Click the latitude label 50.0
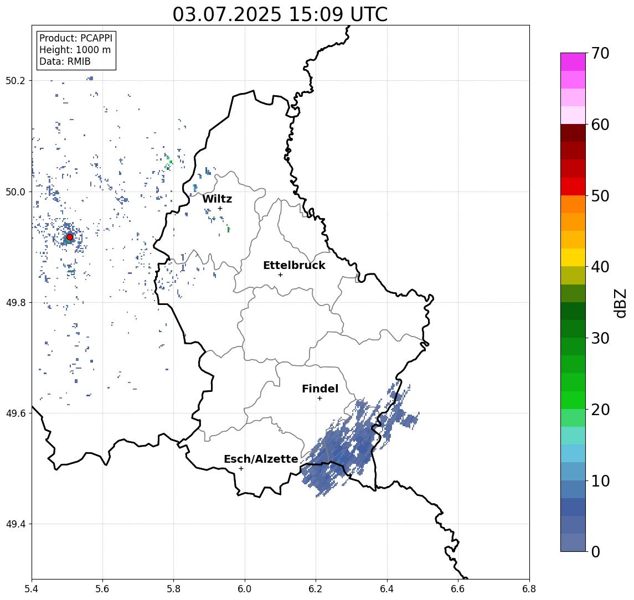634x600 pixels. click(x=16, y=192)
